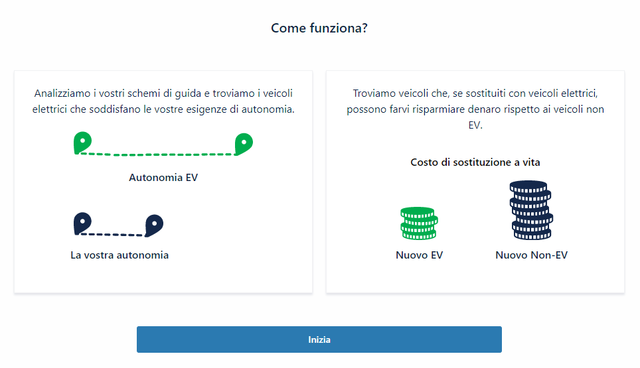The image size is (640, 368).
Task: Click the 'Autonomia EV' label
Action: pos(163,178)
